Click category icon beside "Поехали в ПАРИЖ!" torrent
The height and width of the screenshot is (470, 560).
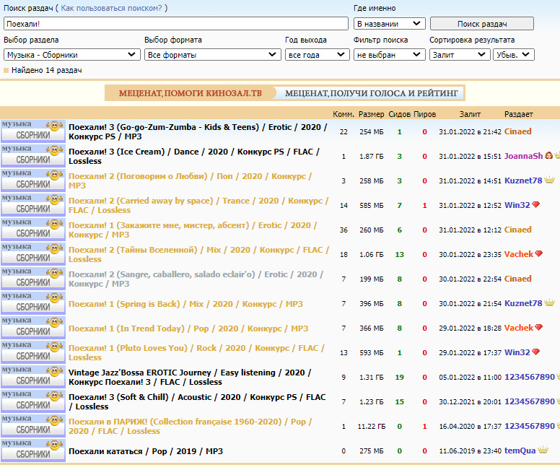pyautogui.click(x=33, y=426)
